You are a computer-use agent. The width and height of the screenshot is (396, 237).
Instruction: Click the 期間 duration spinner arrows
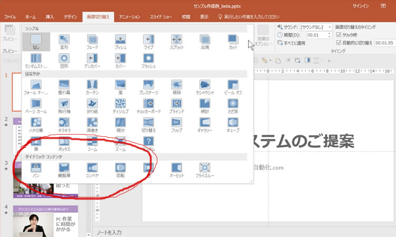point(329,35)
